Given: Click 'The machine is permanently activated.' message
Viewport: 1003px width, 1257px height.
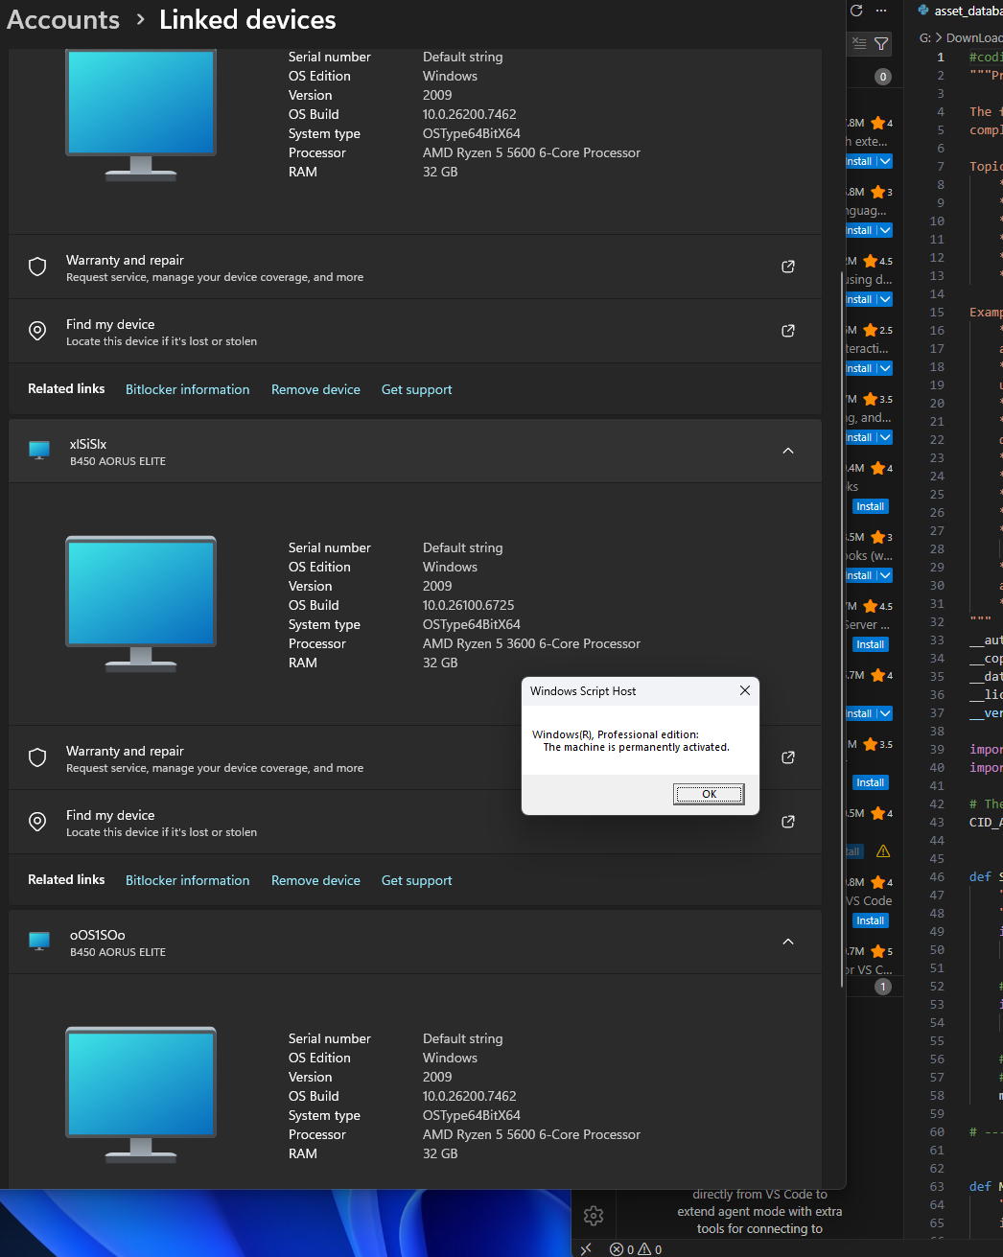Looking at the screenshot, I should click(637, 747).
